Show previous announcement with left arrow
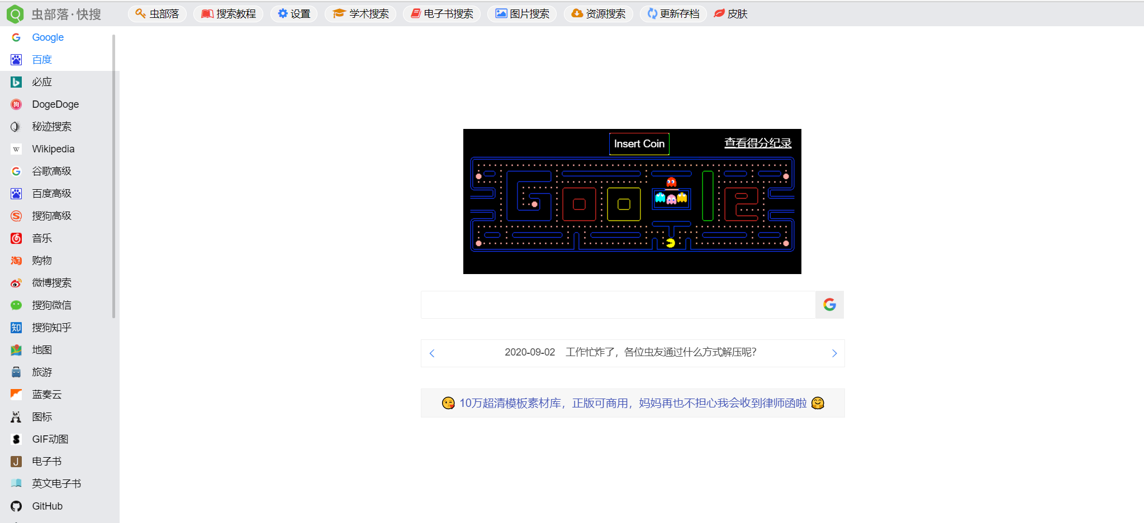The height and width of the screenshot is (523, 1144). pyautogui.click(x=432, y=353)
